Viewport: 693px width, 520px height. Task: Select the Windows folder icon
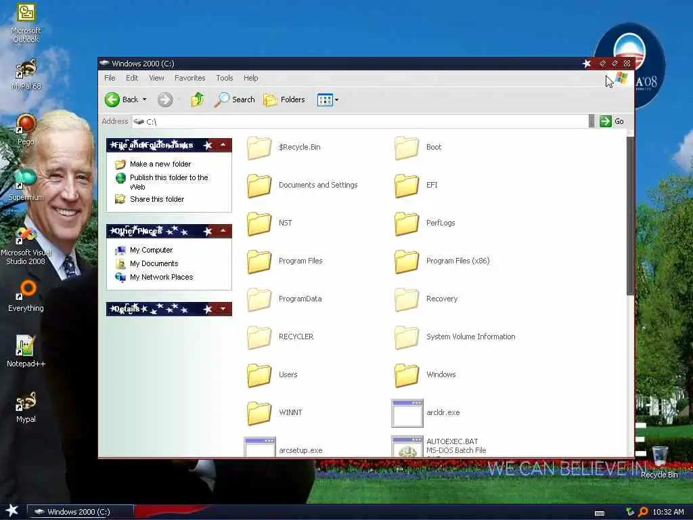pos(407,375)
